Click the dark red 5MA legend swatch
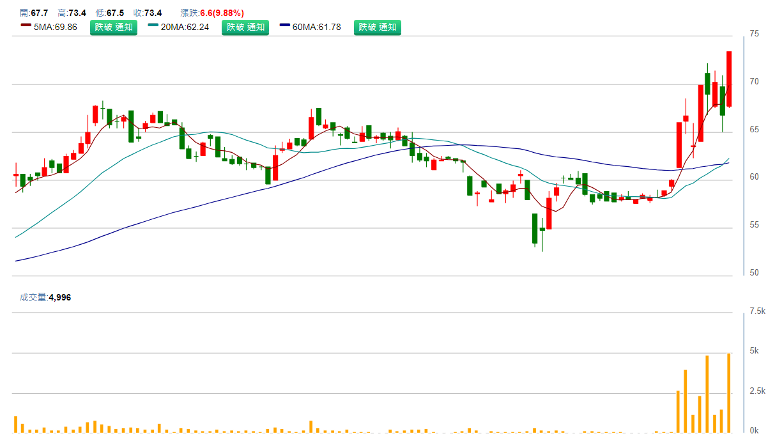The width and height of the screenshot is (775, 443). pyautogui.click(x=26, y=26)
